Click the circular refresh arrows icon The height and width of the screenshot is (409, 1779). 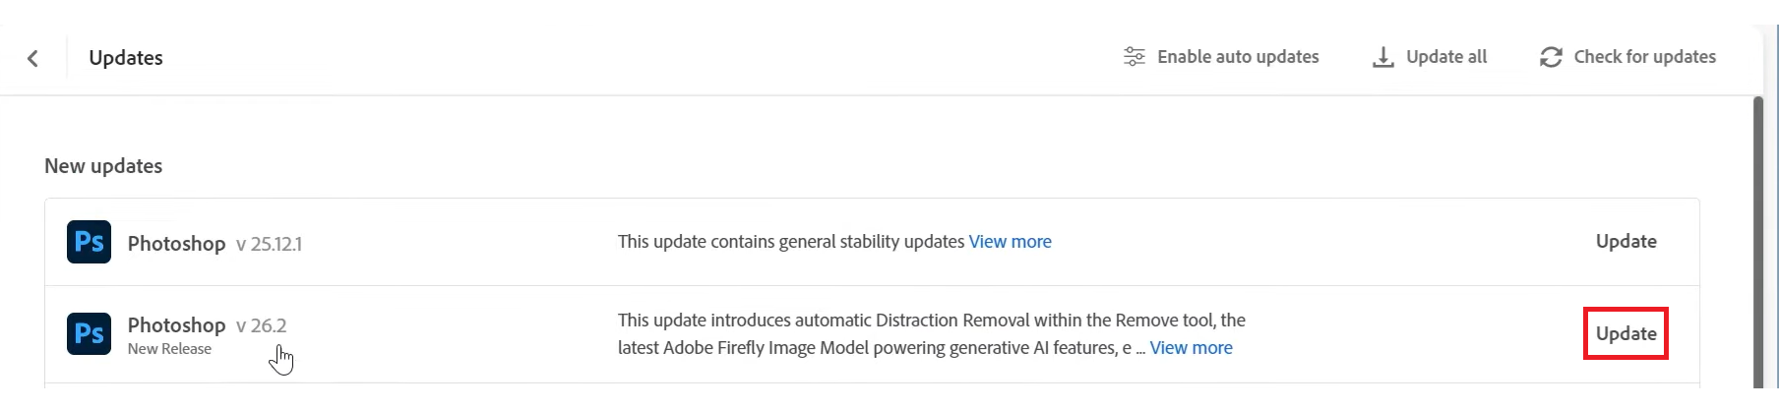(x=1551, y=57)
